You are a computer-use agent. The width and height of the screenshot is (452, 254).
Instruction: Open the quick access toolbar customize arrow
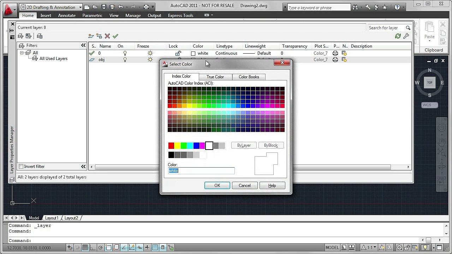pyautogui.click(x=153, y=7)
